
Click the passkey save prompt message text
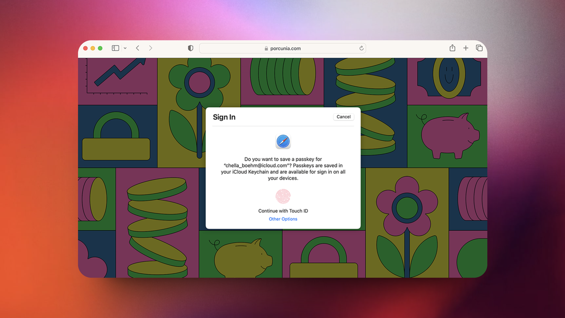pyautogui.click(x=283, y=169)
